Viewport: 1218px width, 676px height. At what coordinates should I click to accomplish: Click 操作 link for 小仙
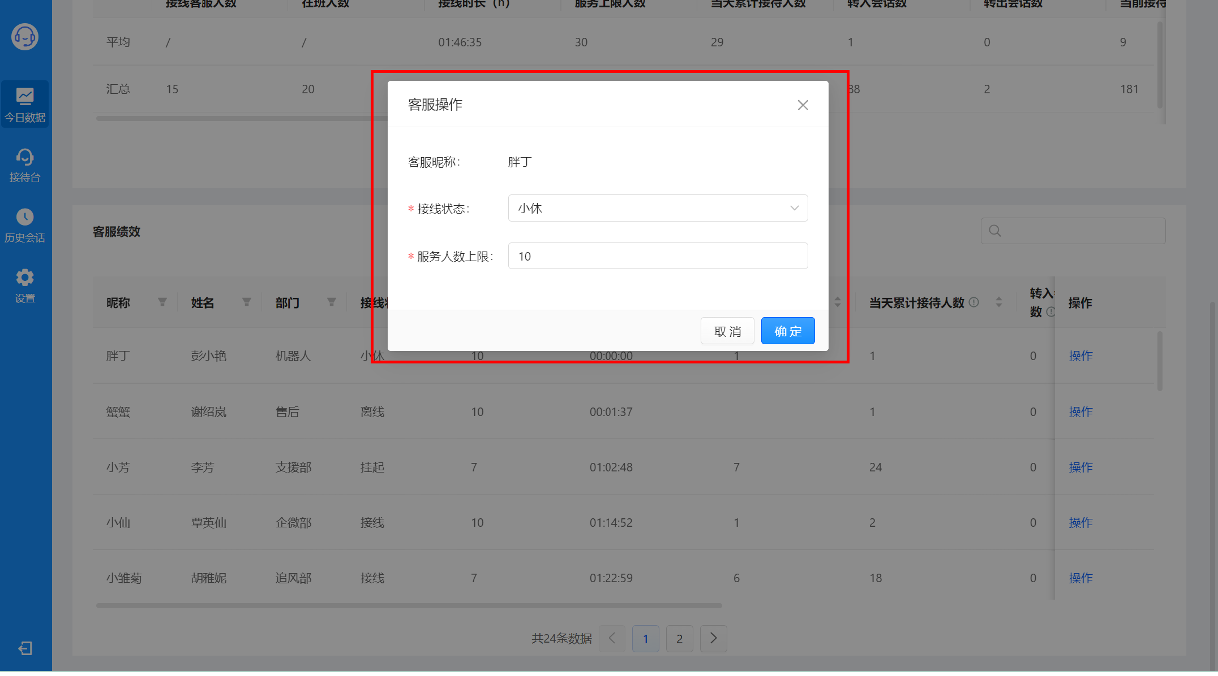(1080, 523)
